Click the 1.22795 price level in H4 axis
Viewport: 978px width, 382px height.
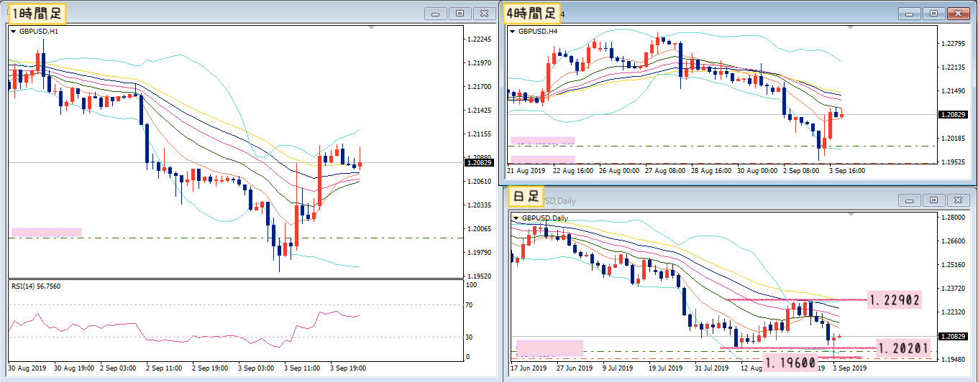(954, 44)
